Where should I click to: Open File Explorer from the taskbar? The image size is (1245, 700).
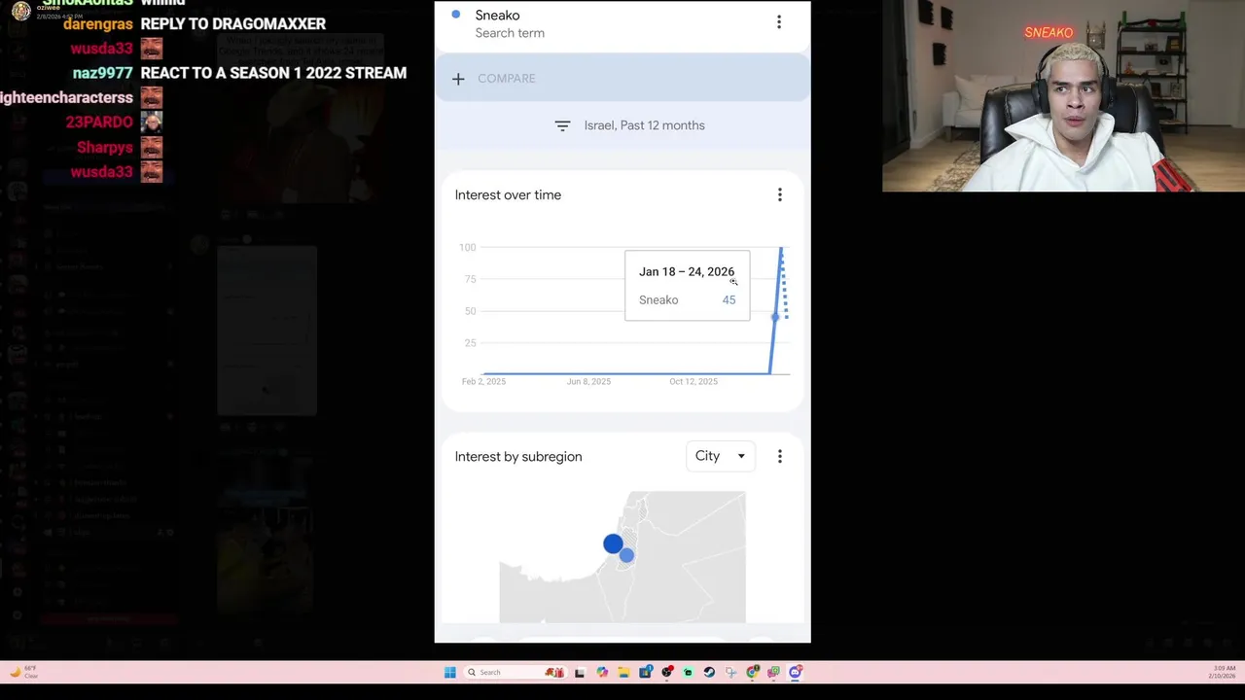coord(623,672)
